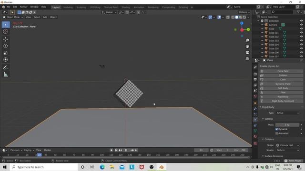Jump to timeline end frame button
The image size is (305, 171).
point(136,150)
